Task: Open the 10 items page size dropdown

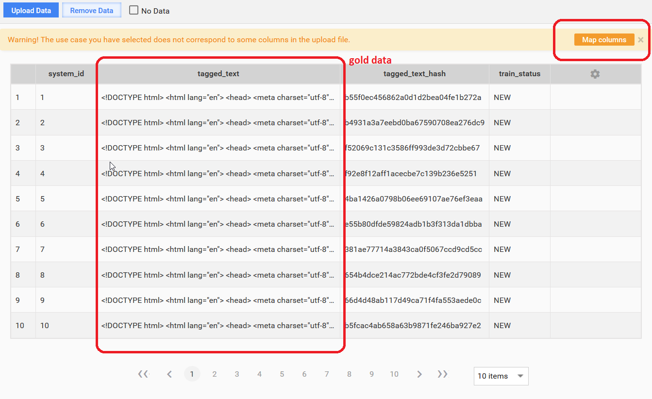Action: [x=501, y=376]
